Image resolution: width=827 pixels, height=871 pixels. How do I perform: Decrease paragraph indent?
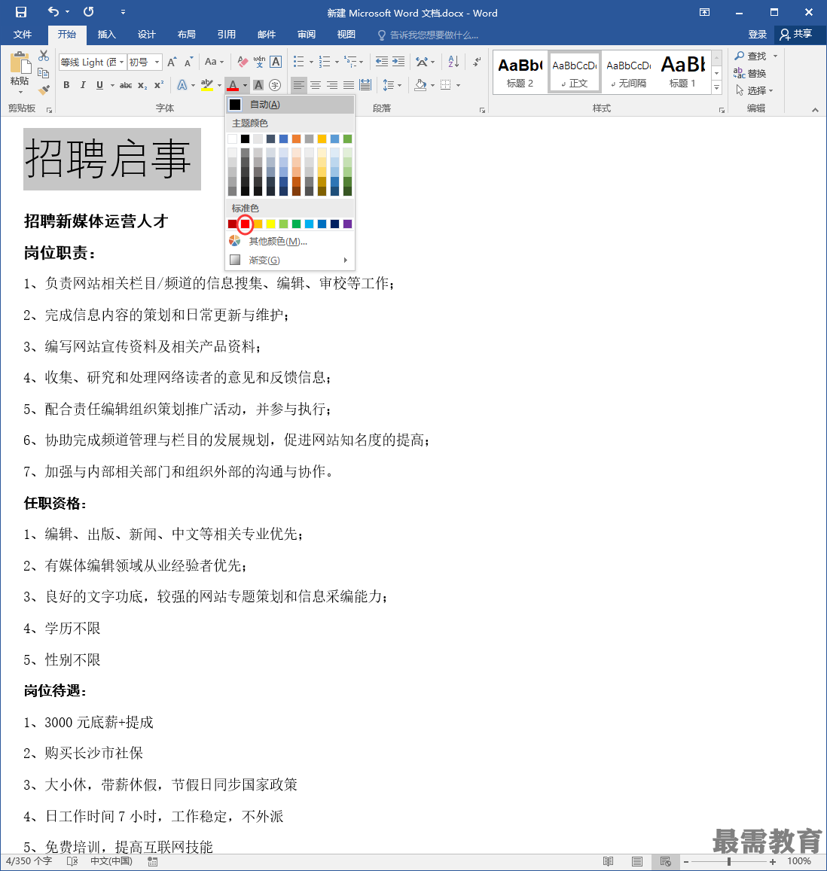381,62
